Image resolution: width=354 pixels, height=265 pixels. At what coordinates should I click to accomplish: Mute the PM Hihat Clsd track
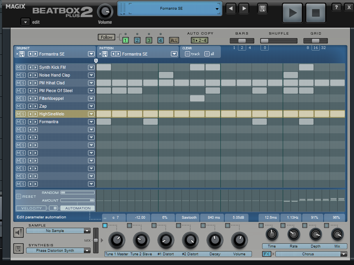click(19, 83)
